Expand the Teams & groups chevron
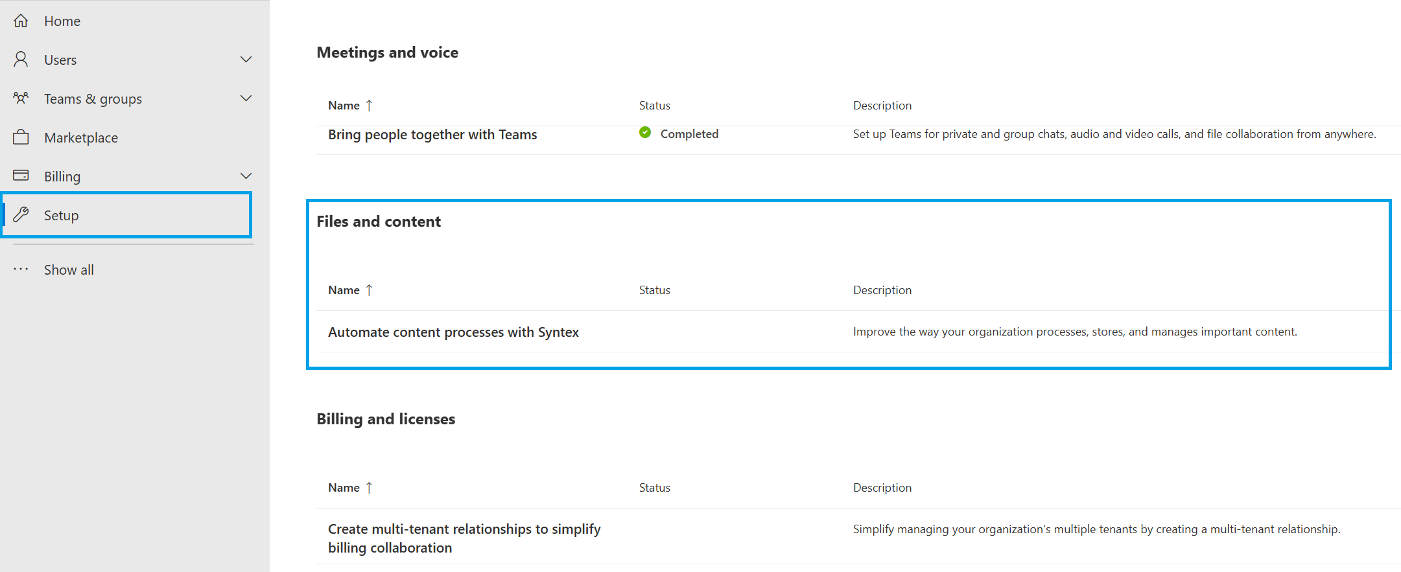Screen dimensions: 1401x572 pos(246,98)
